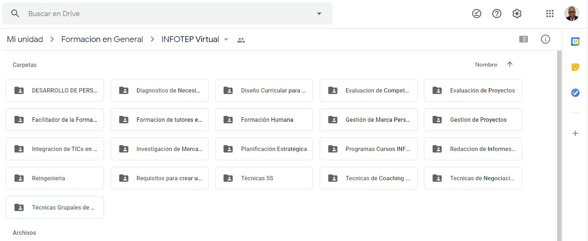Reverse sort direction arrow

pyautogui.click(x=510, y=64)
